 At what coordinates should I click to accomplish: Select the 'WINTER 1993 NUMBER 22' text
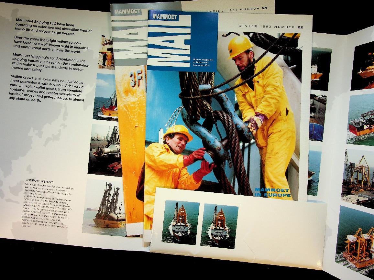[266, 27]
